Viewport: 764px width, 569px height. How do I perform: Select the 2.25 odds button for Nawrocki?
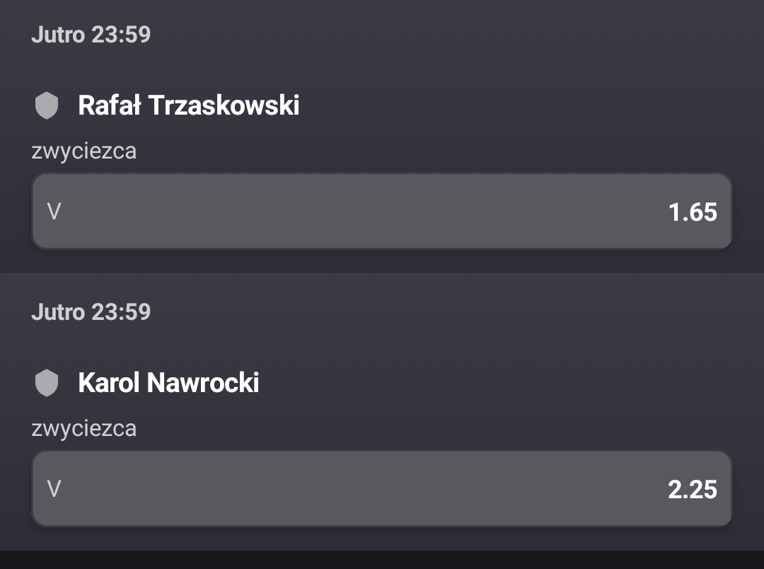pos(382,489)
